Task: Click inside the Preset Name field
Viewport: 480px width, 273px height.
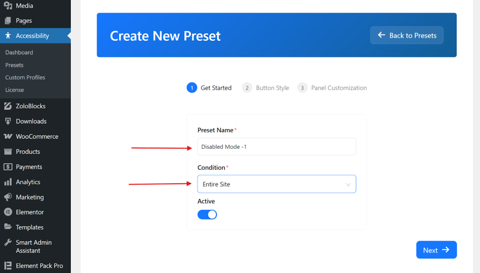Action: click(x=277, y=146)
